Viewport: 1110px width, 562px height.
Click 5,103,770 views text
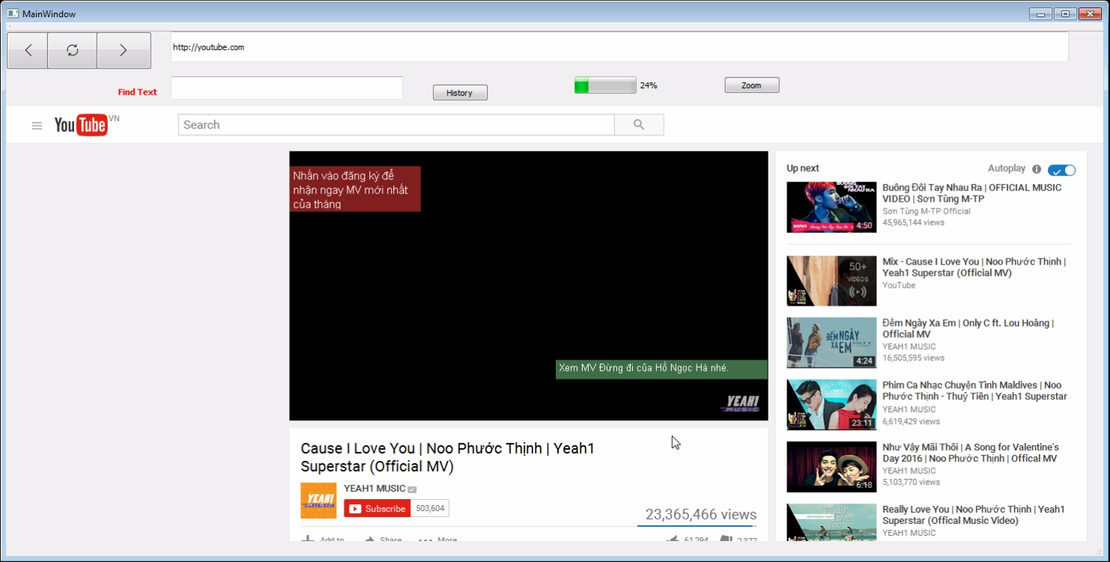coord(911,483)
